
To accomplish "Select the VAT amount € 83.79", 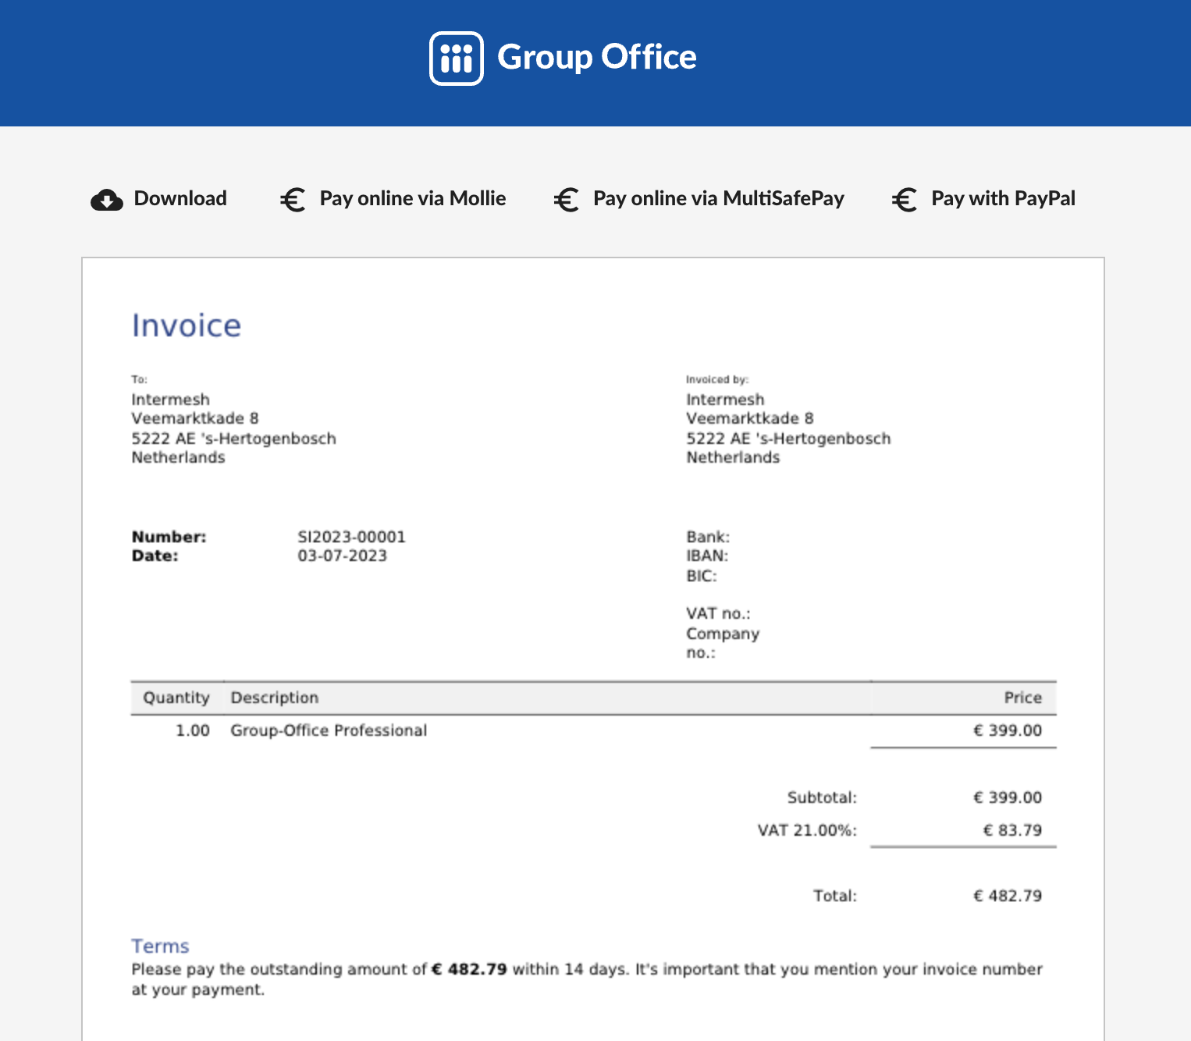I will point(1012,830).
